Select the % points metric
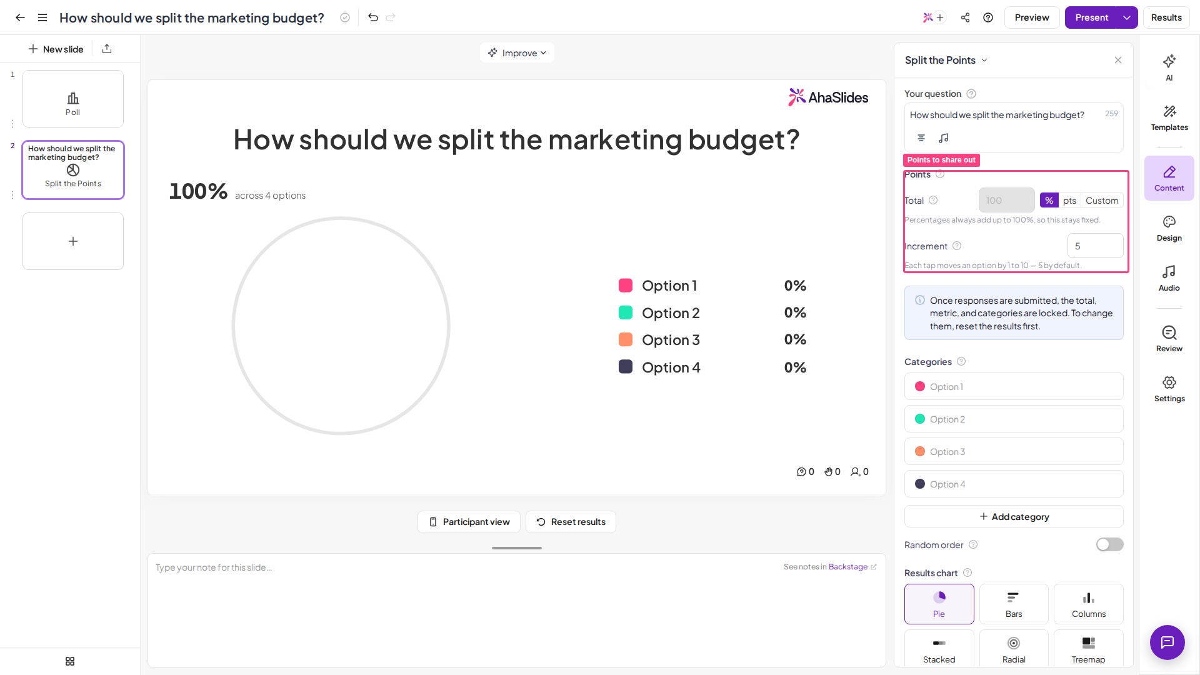1200x675 pixels. tap(1049, 201)
